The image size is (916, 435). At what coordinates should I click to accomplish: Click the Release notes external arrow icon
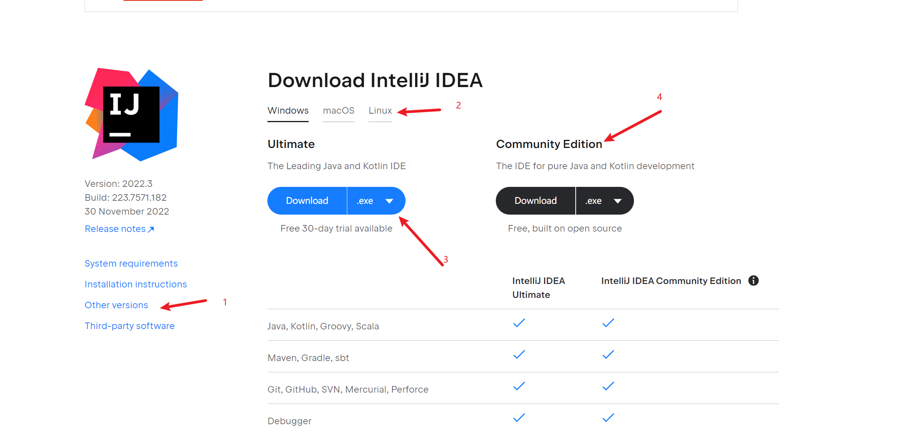(151, 229)
